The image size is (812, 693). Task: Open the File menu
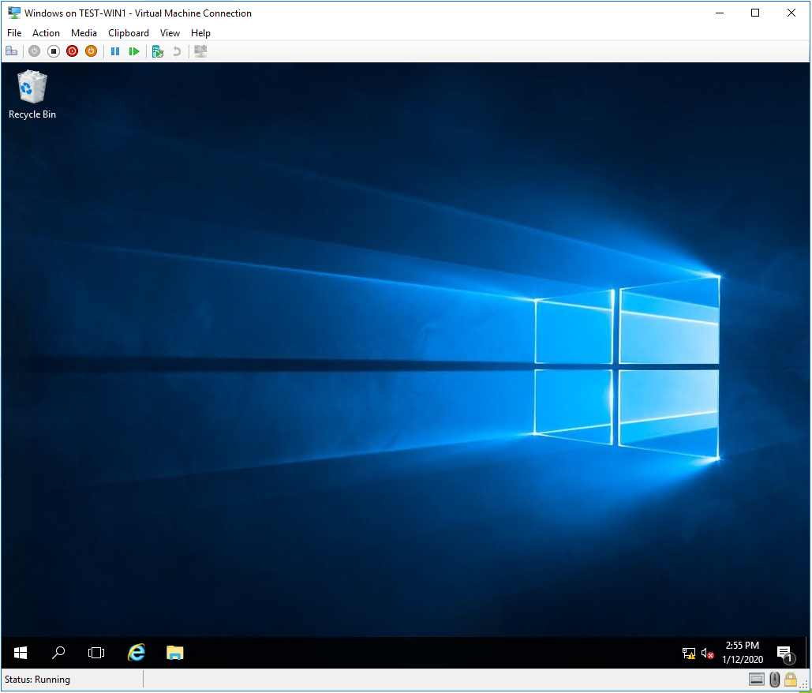click(14, 32)
